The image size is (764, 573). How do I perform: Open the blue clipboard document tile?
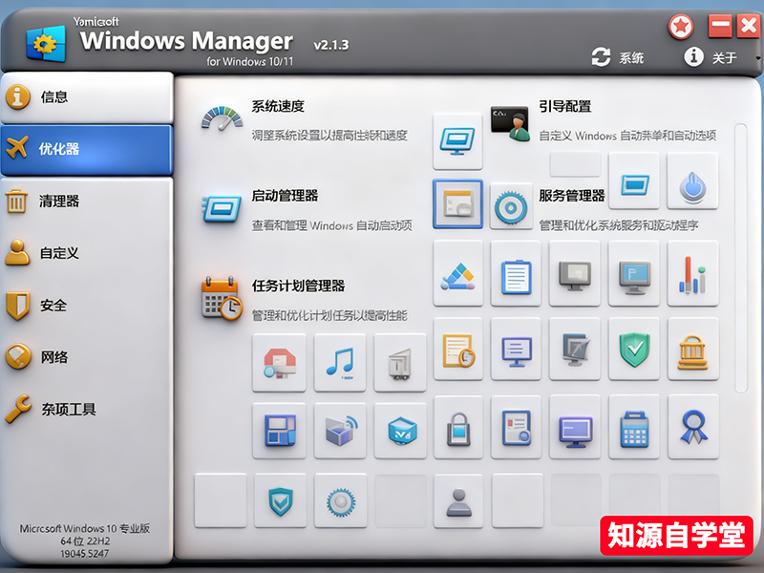tap(517, 274)
